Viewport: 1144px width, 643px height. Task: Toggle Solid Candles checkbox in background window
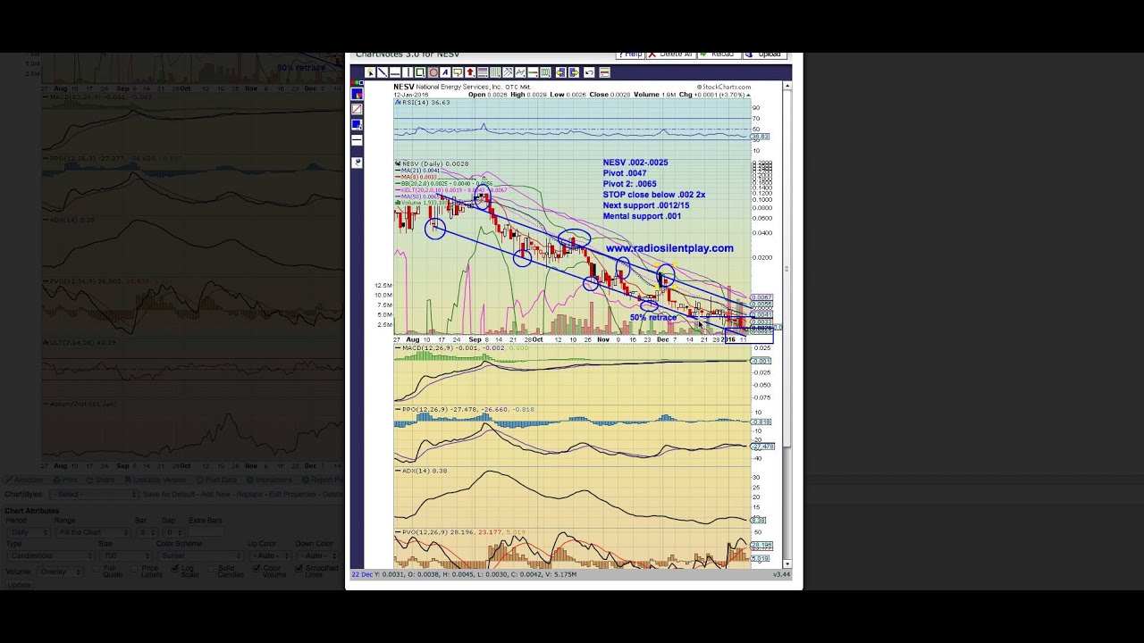[211, 569]
